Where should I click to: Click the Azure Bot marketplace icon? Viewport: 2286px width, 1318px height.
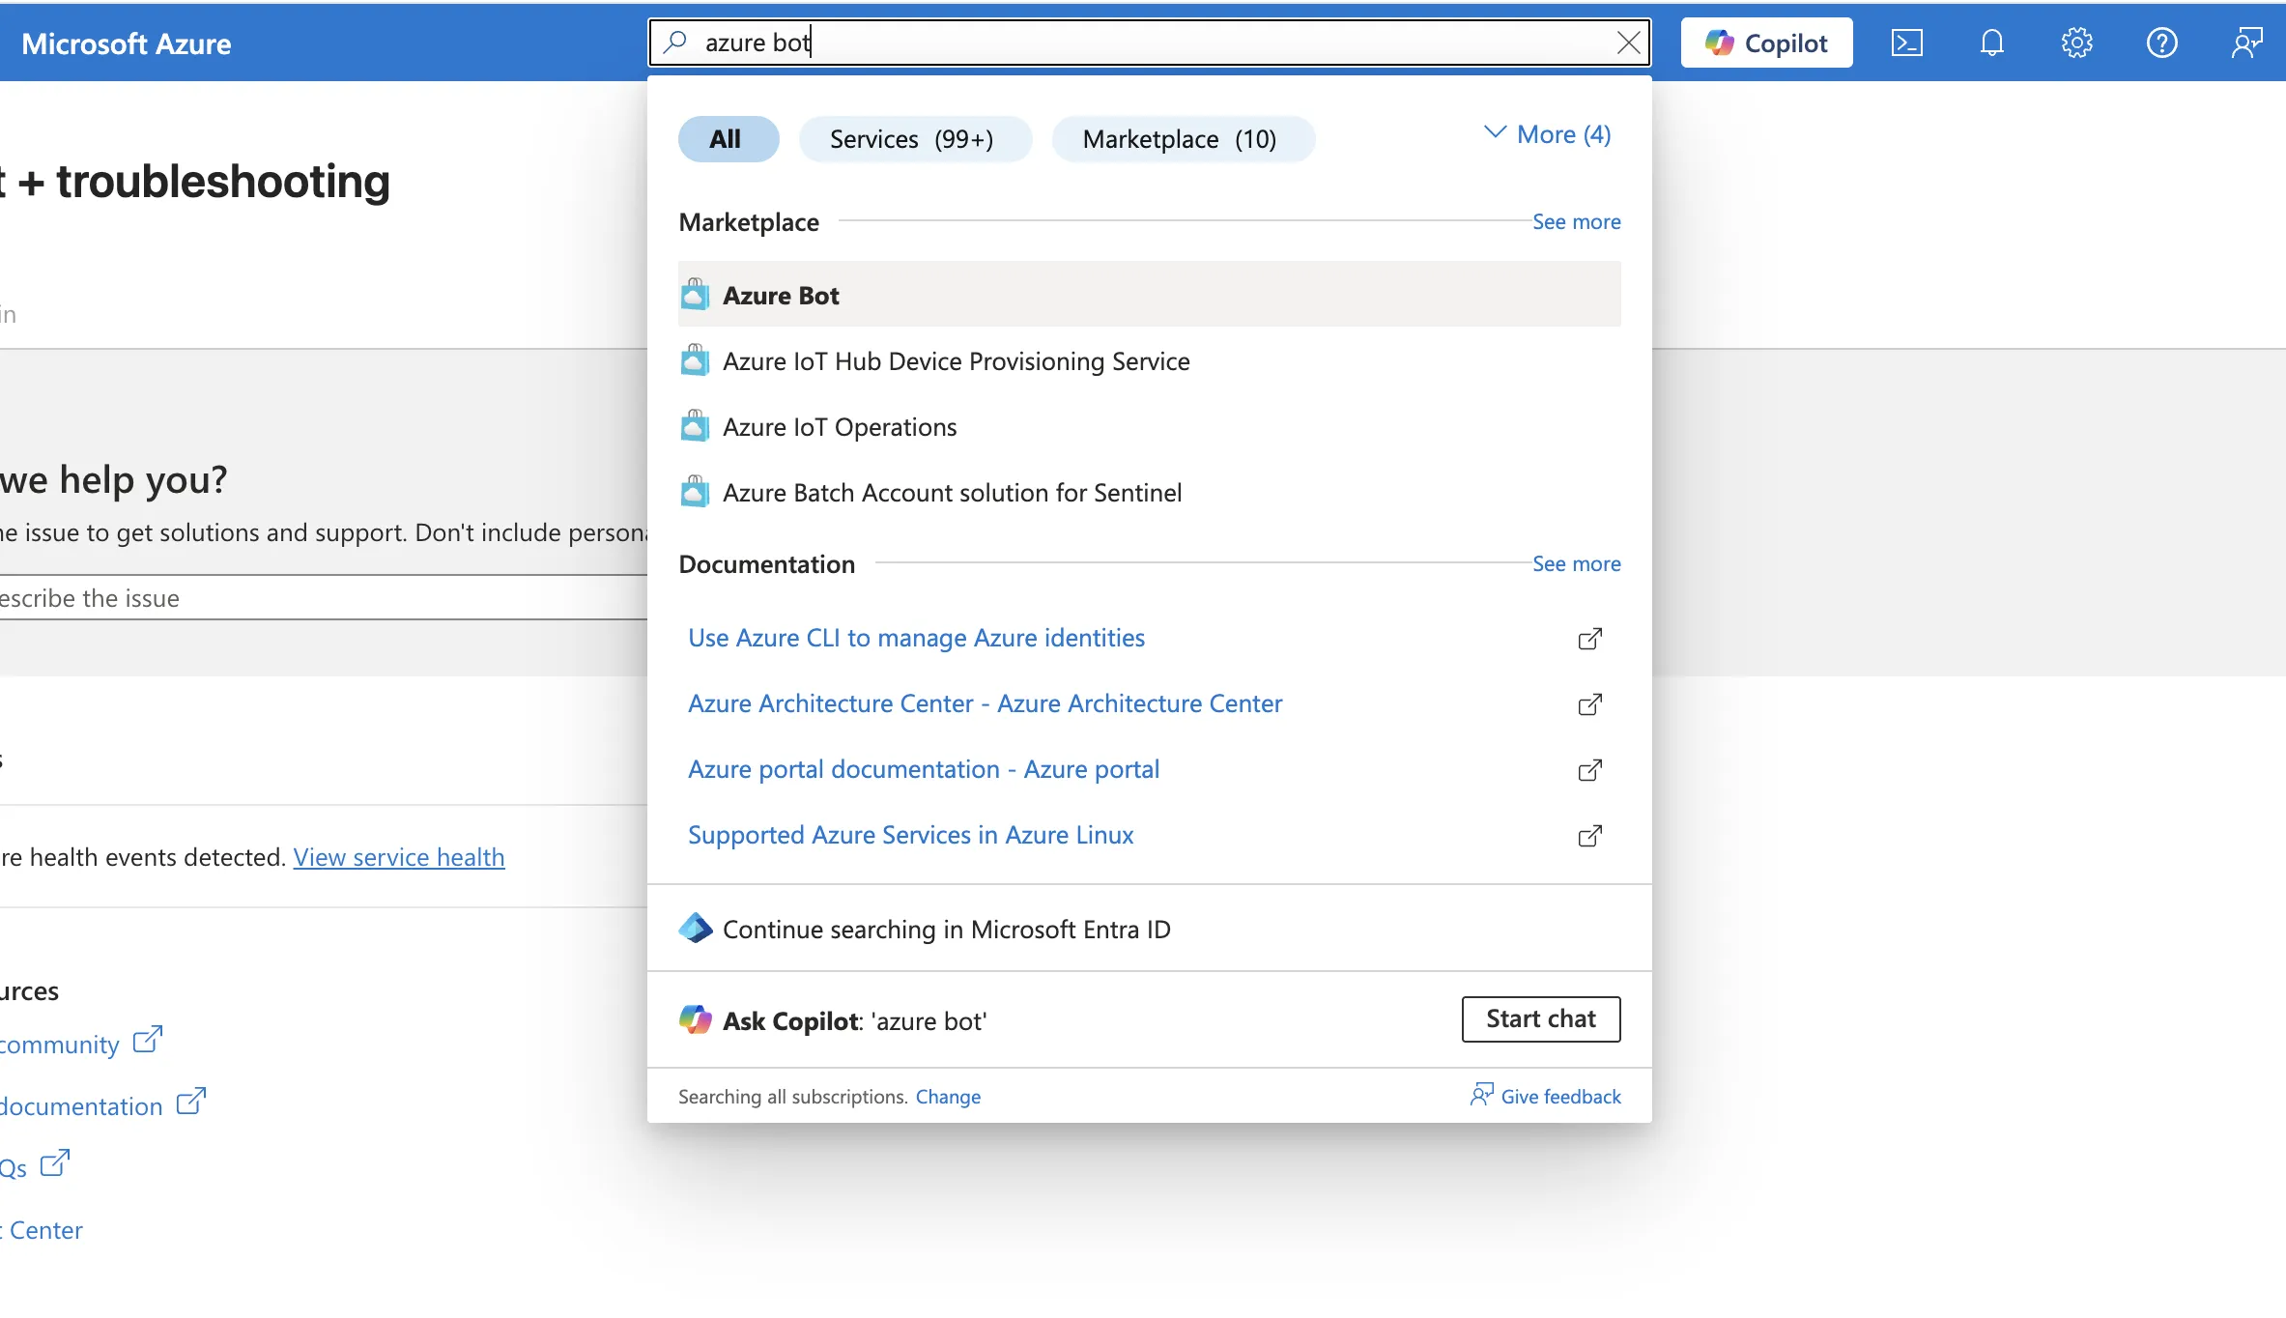coord(695,294)
